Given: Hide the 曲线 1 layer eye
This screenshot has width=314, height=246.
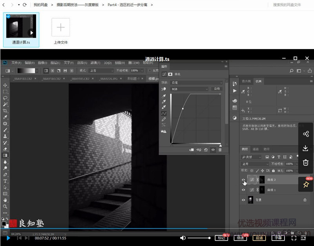Looking at the screenshot, I should pyautogui.click(x=243, y=190).
